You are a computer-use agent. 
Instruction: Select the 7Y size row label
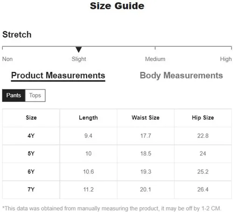(x=31, y=190)
